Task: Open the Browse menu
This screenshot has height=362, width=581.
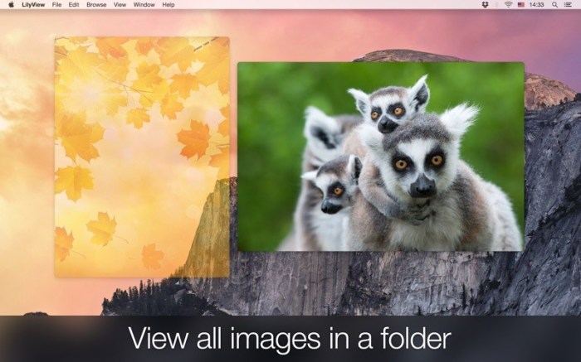Action: point(96,4)
